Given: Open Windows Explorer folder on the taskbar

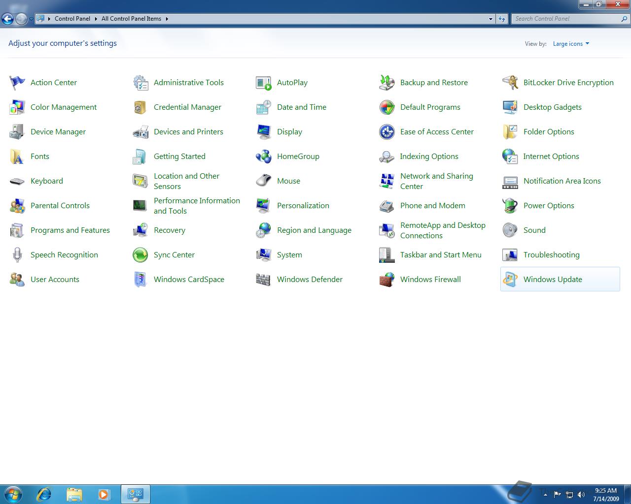Looking at the screenshot, I should point(74,494).
